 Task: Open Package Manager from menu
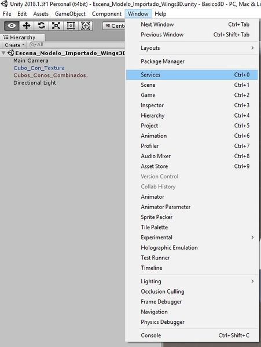point(192,61)
